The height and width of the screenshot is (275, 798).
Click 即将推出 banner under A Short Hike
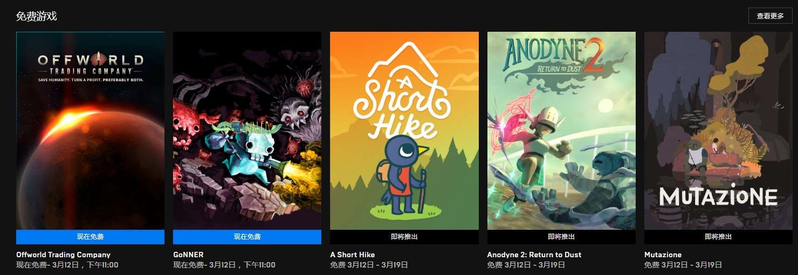(x=404, y=237)
